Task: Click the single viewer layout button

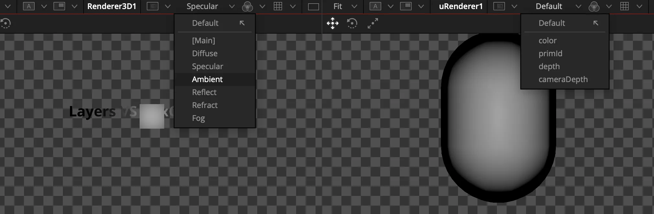Action: point(313,6)
